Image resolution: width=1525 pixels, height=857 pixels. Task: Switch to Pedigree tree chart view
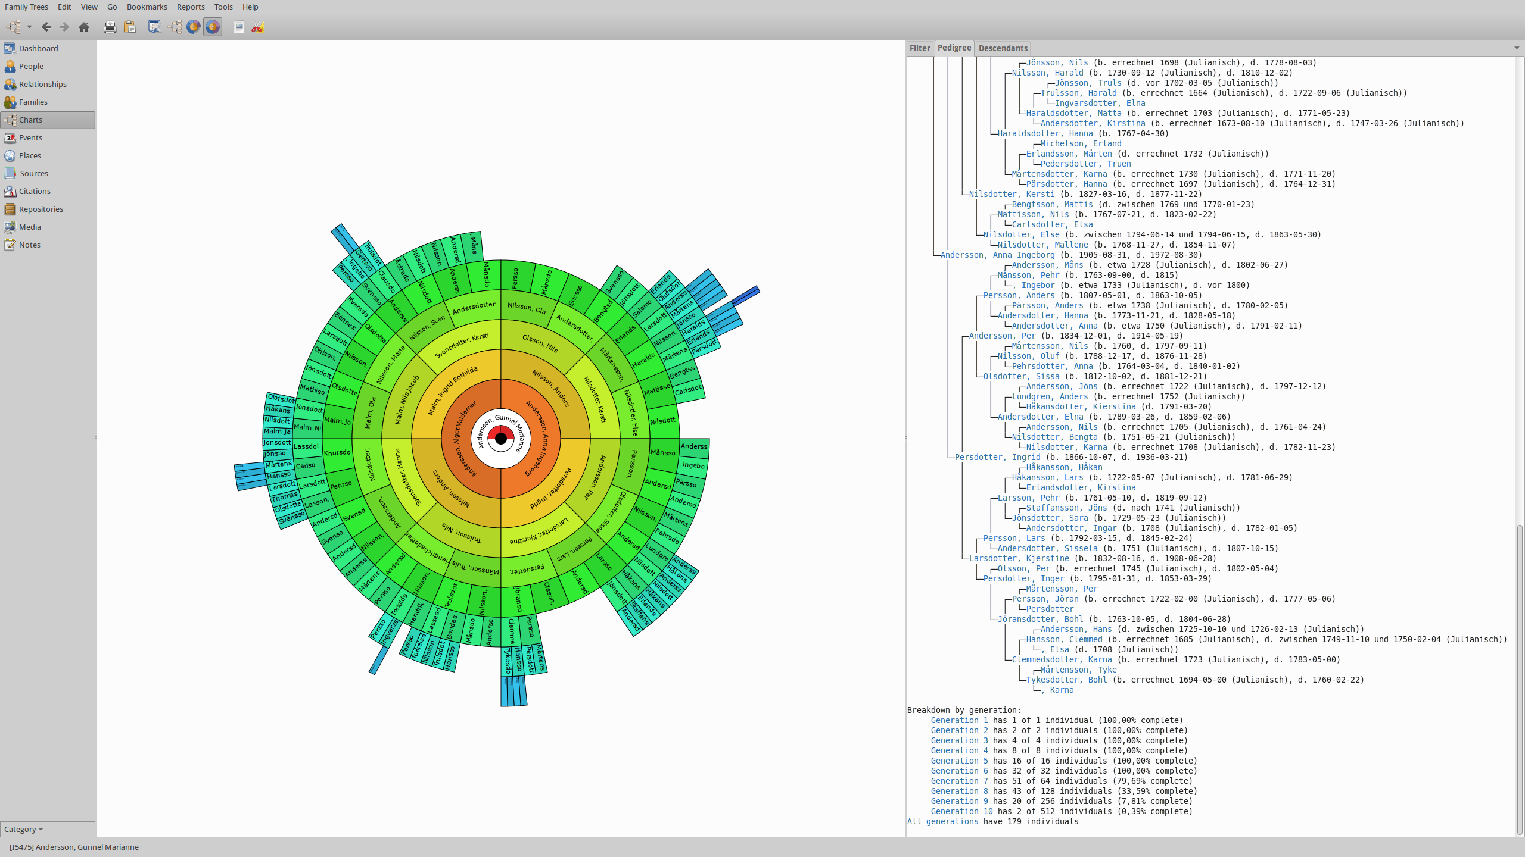175,27
